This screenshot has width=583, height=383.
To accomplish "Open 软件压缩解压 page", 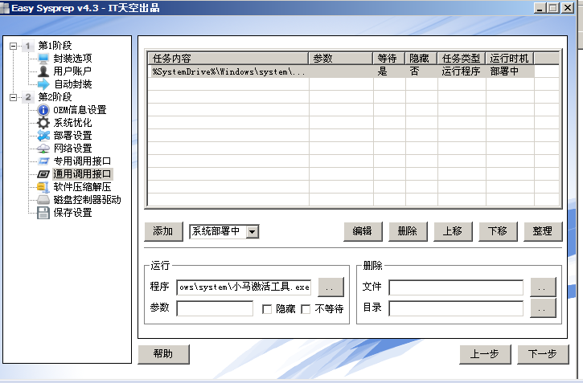I will pos(82,187).
